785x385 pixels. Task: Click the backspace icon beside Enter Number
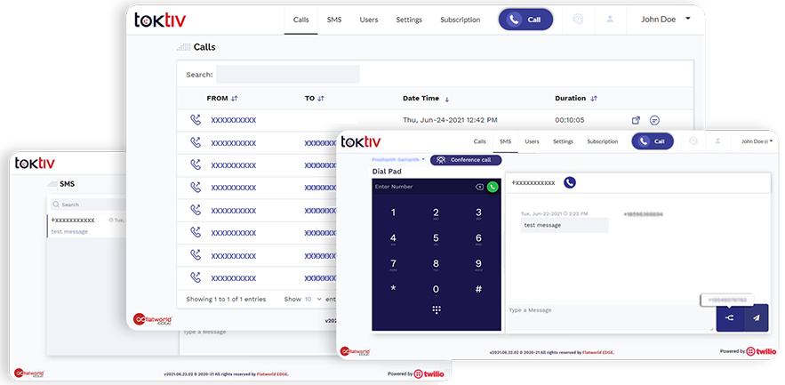[479, 187]
